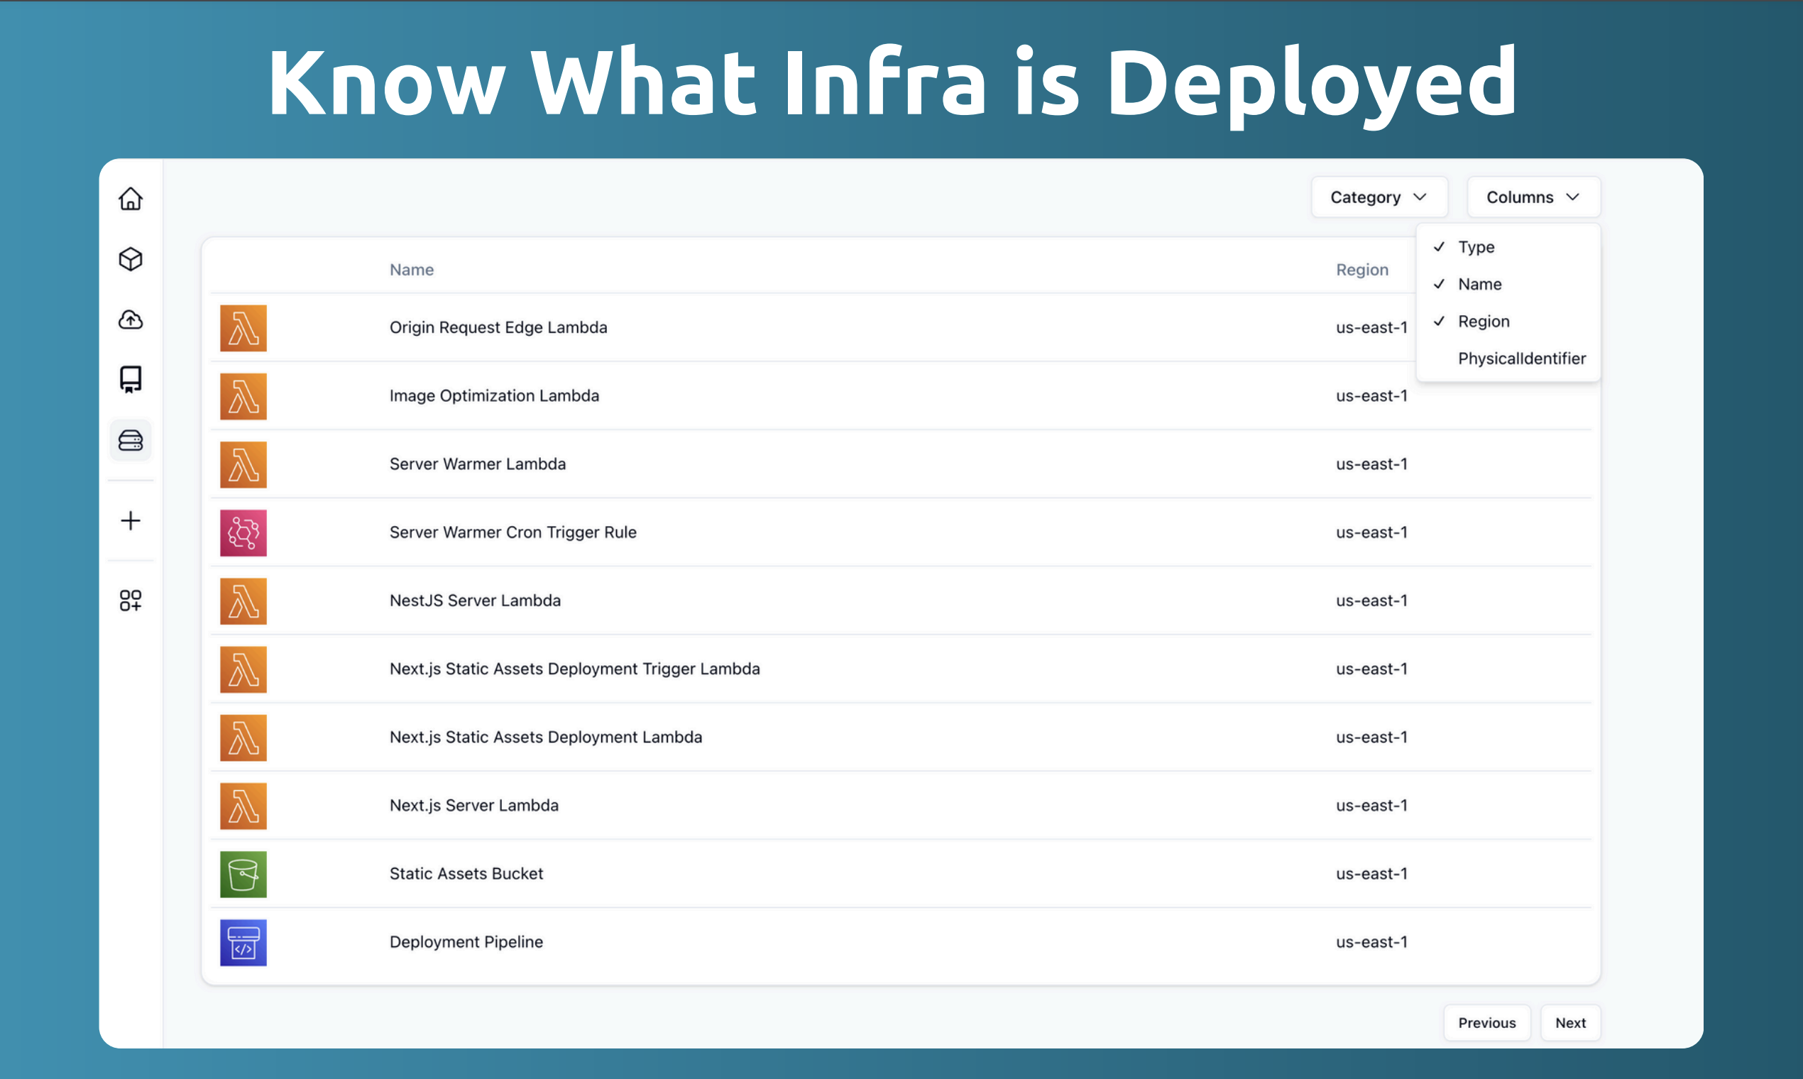Screen dimensions: 1803x1079
Task: Click Lambda icon for Server Warmer Lambda
Action: [243, 465]
